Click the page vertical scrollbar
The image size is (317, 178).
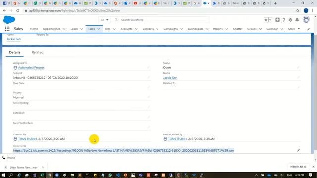click(315, 93)
